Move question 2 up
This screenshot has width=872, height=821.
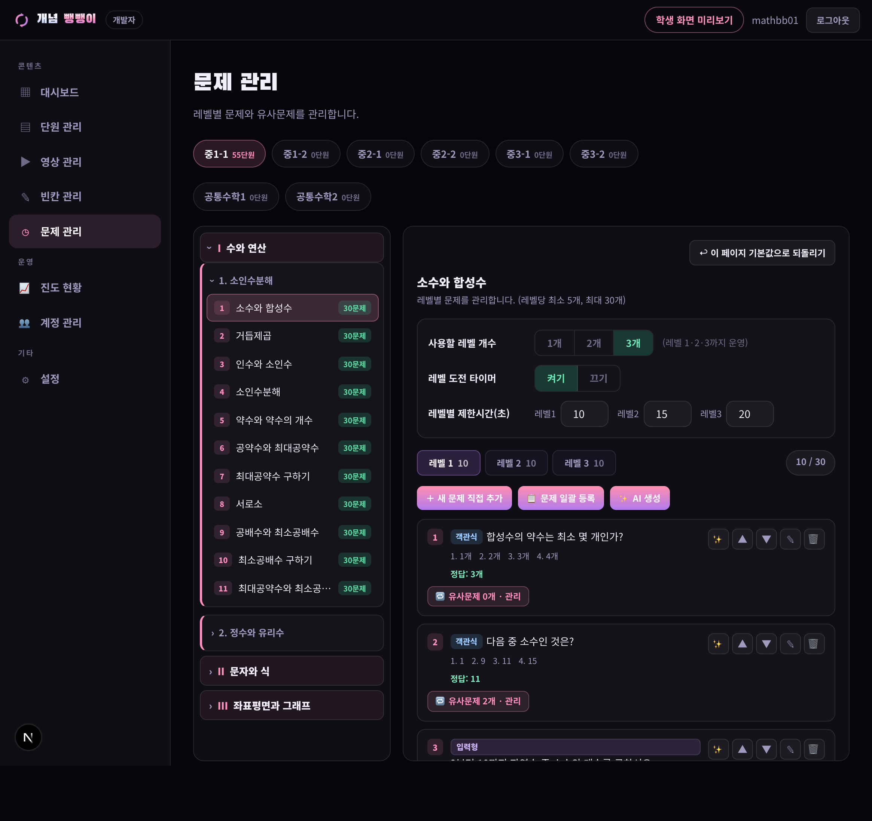click(742, 643)
